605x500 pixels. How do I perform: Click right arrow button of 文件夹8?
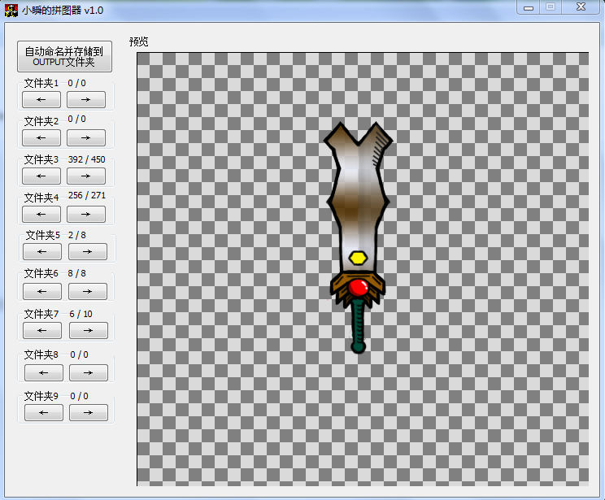coord(89,372)
